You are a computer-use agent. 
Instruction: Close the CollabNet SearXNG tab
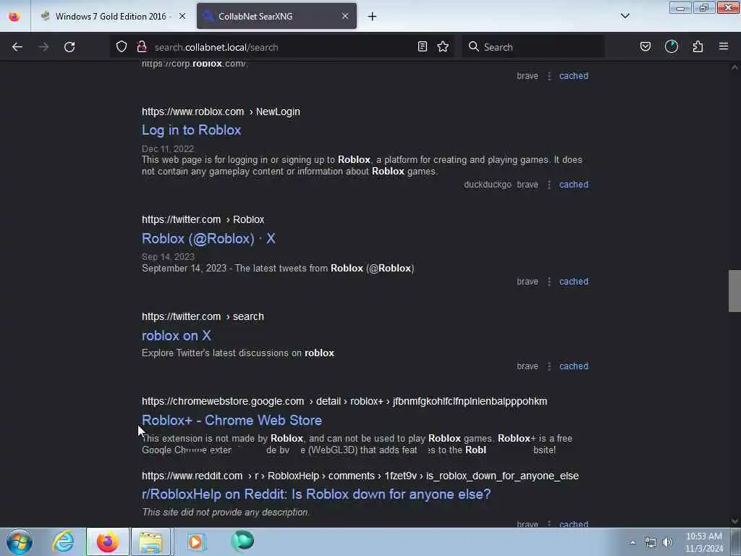coord(345,16)
